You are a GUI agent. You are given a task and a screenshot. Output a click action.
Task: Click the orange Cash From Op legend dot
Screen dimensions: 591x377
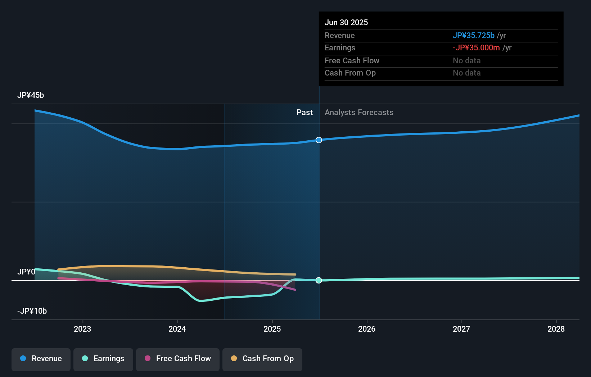click(234, 358)
